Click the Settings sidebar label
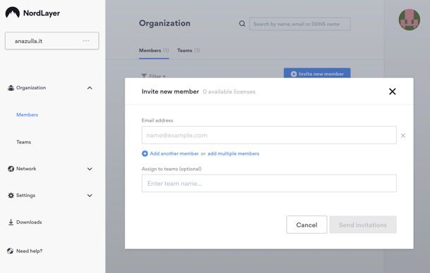430x273 pixels. (x=26, y=195)
